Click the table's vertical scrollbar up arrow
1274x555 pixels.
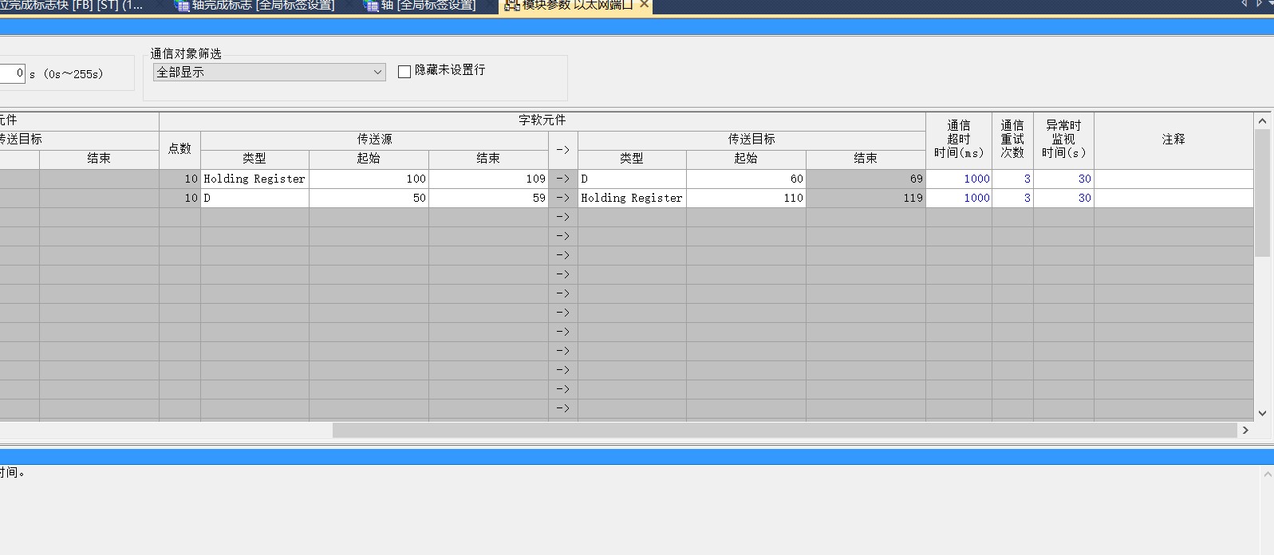pyautogui.click(x=1262, y=121)
